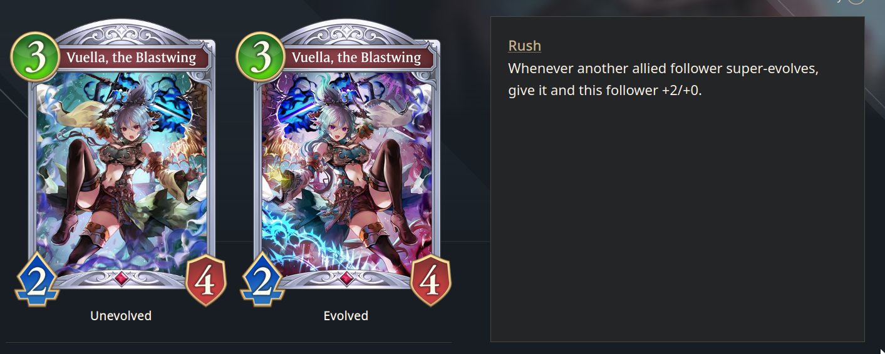
Task: Click the red gem at Evolved card bottom
Action: coord(346,278)
